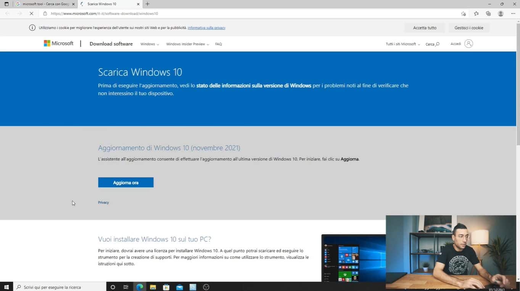This screenshot has height=291, width=520.
Task: Click the cookie notice info icon
Action: pyautogui.click(x=32, y=27)
